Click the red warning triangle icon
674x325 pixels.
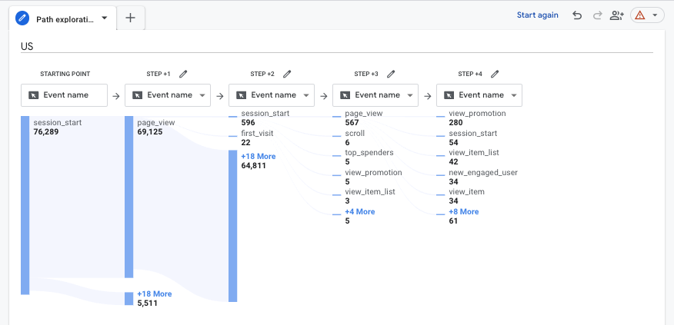640,15
